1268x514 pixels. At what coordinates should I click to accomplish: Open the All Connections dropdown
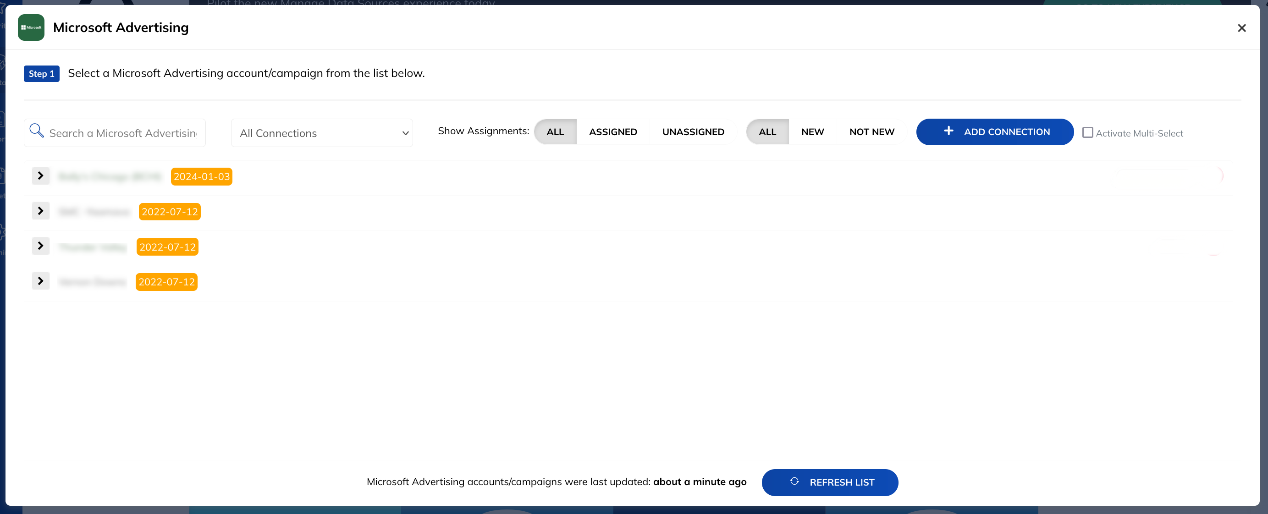[x=322, y=133]
